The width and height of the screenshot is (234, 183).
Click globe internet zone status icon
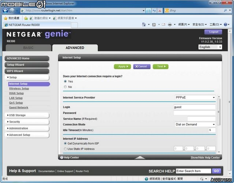pos(147,179)
